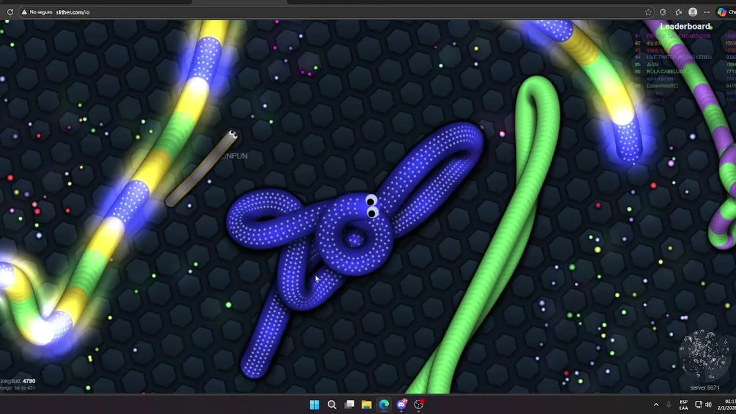Open the favorites list icon
Screen dimensions: 736x414
pos(678,12)
